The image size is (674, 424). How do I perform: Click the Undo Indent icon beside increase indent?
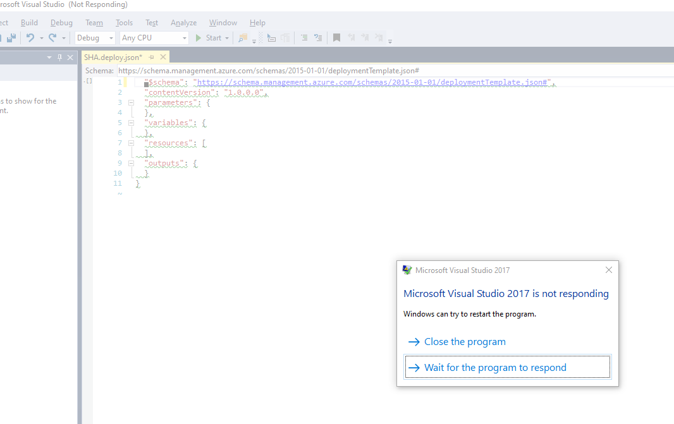[318, 38]
